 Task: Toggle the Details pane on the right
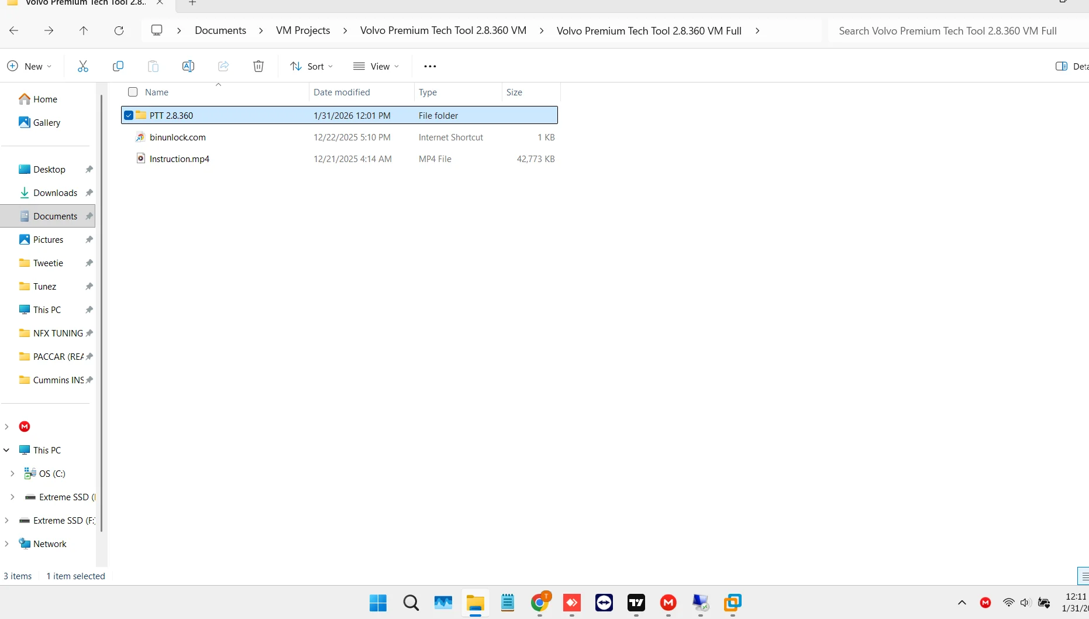(x=1063, y=66)
